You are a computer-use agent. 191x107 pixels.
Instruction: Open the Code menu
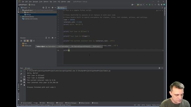(41, 1)
